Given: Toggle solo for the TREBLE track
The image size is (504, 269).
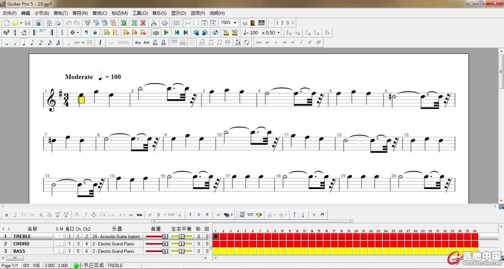Looking at the screenshot, I should point(57,237).
